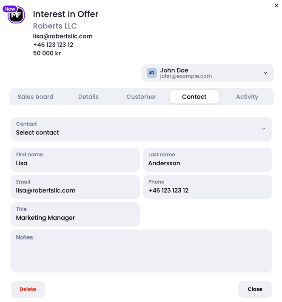
Task: Edit the First name field
Action: point(75,163)
